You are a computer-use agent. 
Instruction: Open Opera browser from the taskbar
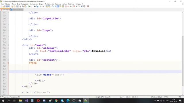[38, 100]
